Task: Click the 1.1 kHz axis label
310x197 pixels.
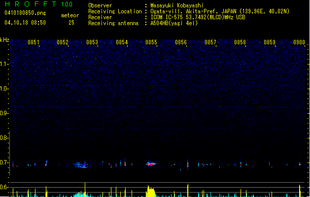Action: click(x=4, y=64)
